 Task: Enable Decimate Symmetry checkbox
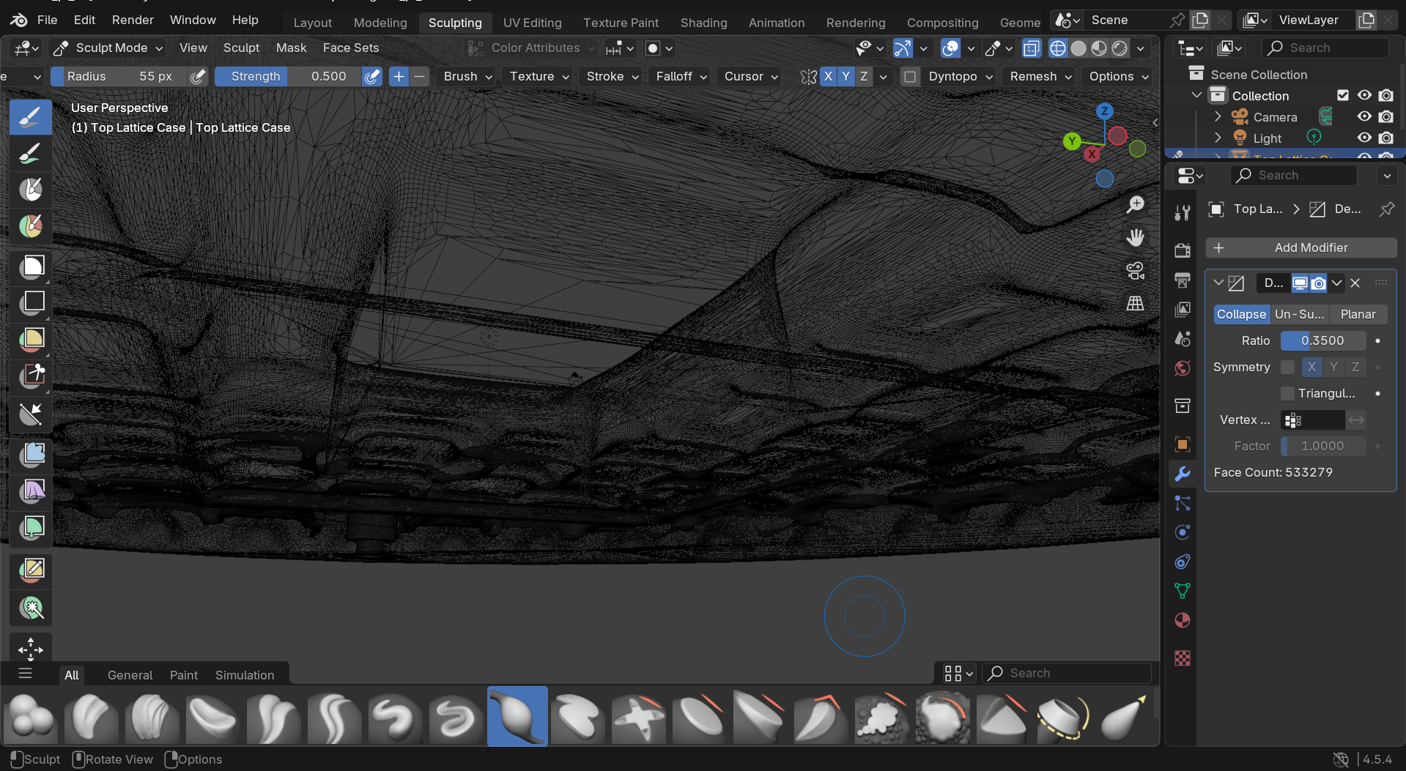tap(1287, 367)
